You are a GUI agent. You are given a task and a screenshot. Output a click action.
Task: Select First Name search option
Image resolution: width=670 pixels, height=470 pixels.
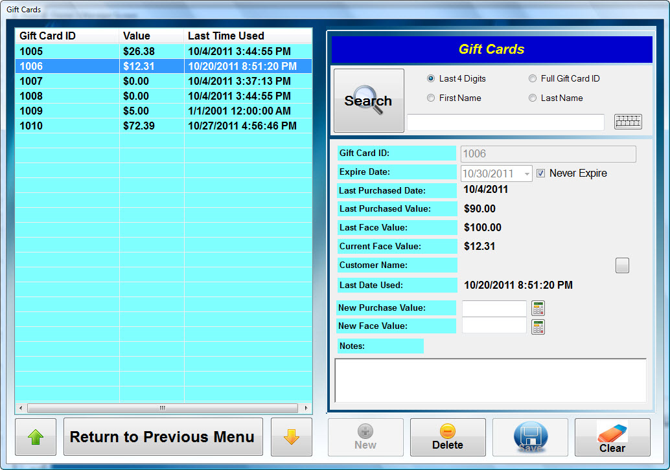click(431, 98)
